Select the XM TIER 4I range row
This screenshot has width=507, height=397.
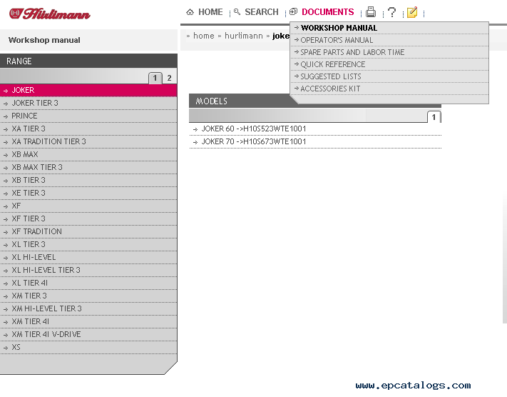point(88,321)
